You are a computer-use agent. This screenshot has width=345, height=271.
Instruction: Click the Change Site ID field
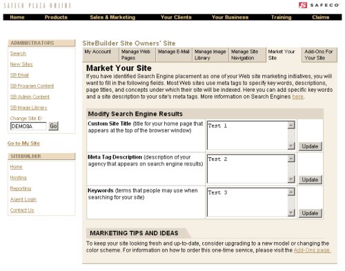(28, 126)
